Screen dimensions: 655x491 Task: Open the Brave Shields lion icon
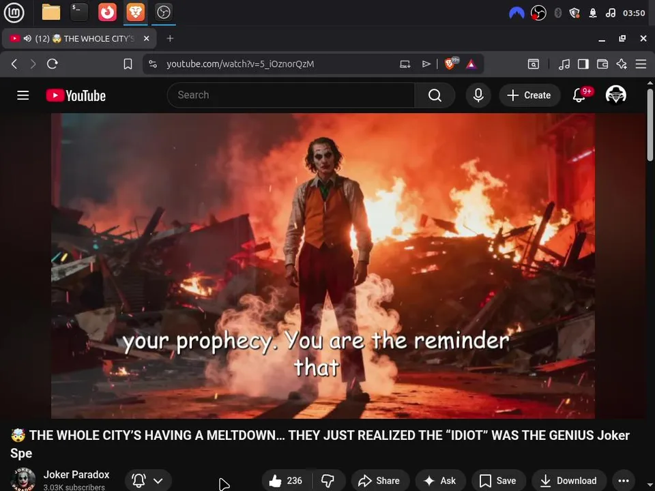[450, 64]
